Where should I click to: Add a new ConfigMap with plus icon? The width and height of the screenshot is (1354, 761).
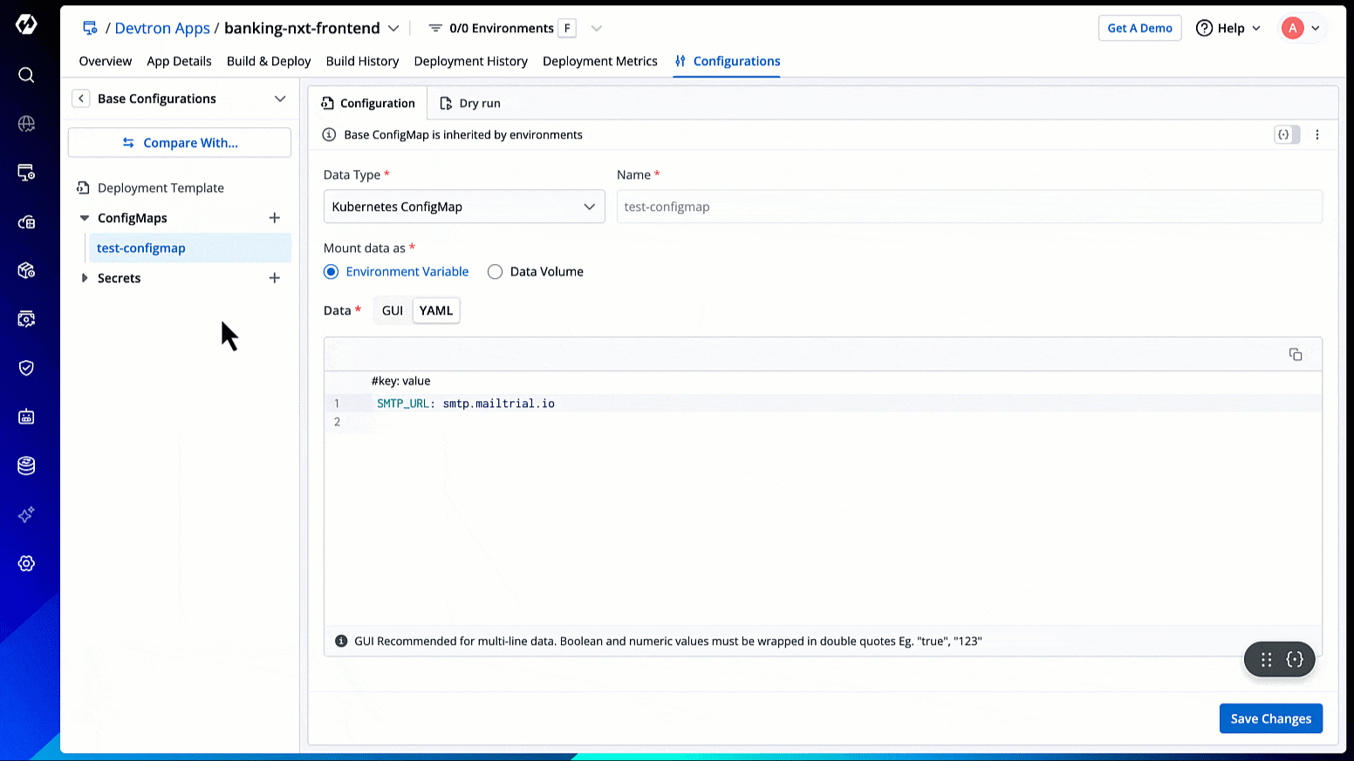point(274,218)
